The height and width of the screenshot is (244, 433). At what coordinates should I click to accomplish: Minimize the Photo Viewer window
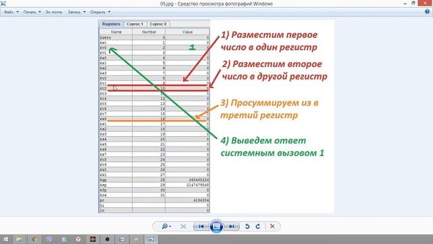point(405,3)
